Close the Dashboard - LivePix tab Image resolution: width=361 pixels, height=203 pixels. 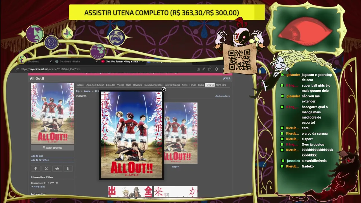click(97, 61)
